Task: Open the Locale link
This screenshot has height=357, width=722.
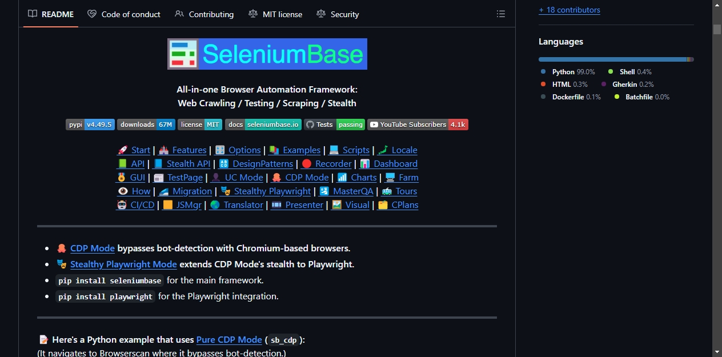Action: coord(397,150)
